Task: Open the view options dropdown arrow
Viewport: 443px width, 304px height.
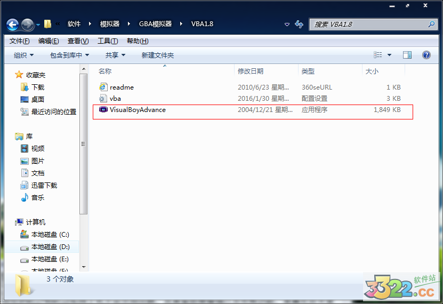Action: tap(389, 55)
